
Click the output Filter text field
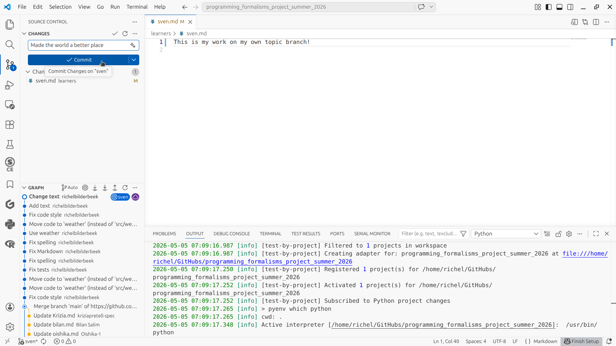click(x=429, y=234)
